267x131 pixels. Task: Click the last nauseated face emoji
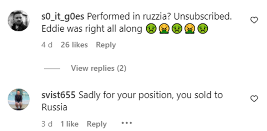point(203,29)
